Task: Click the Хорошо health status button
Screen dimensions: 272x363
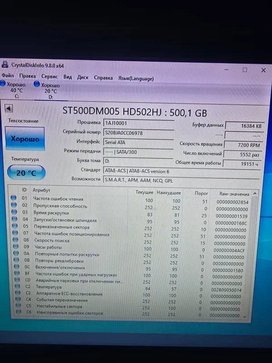Action: (25, 138)
